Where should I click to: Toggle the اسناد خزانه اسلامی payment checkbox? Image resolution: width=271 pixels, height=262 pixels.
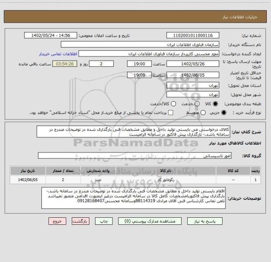171,113
